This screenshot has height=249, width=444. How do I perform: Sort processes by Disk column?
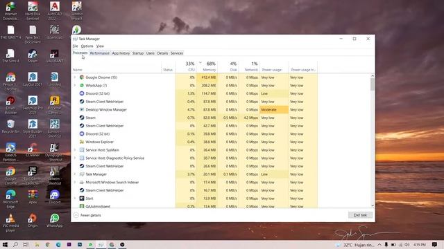(228, 66)
